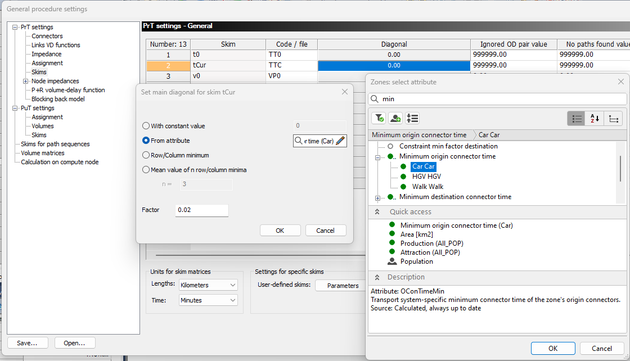Select With constant value option

pyautogui.click(x=146, y=126)
